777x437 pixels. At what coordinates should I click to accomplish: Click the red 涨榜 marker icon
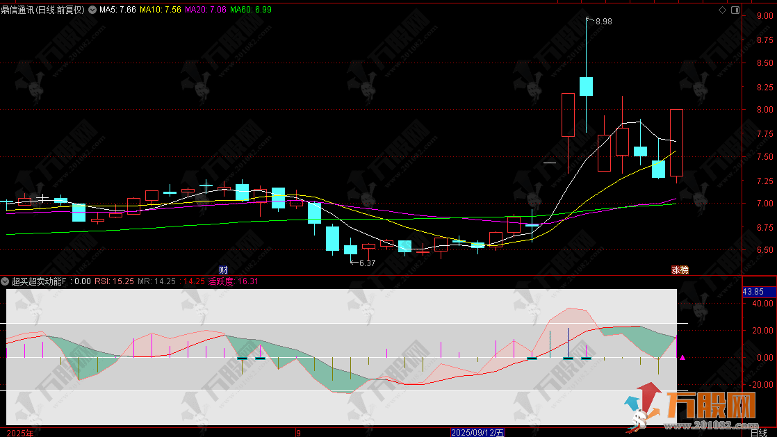(679, 270)
